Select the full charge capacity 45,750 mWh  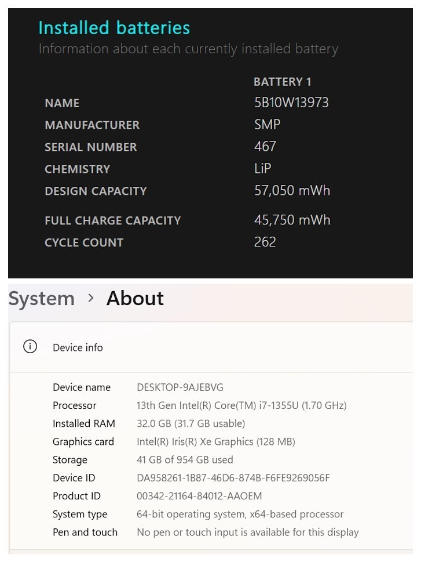292,220
